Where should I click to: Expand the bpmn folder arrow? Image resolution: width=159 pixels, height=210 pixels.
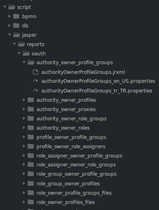coord(10,16)
